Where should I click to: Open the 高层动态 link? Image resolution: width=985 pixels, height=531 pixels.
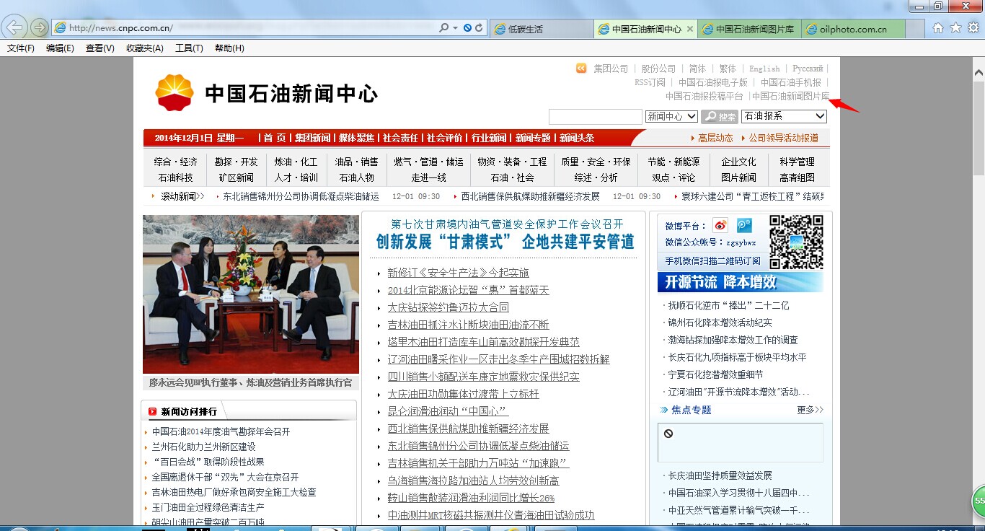(x=715, y=138)
